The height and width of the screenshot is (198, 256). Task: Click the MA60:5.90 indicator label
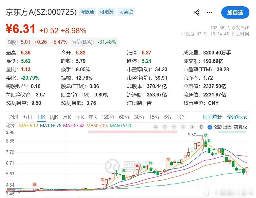[x=121, y=126]
